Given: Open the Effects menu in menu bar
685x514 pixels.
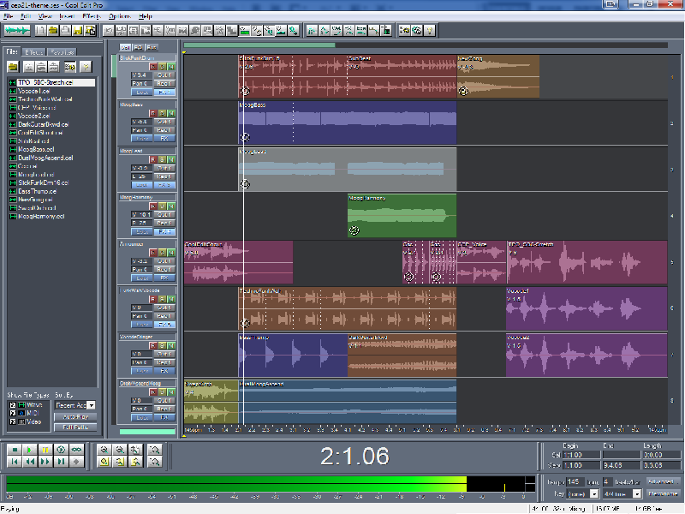Looking at the screenshot, I should pyautogui.click(x=92, y=16).
